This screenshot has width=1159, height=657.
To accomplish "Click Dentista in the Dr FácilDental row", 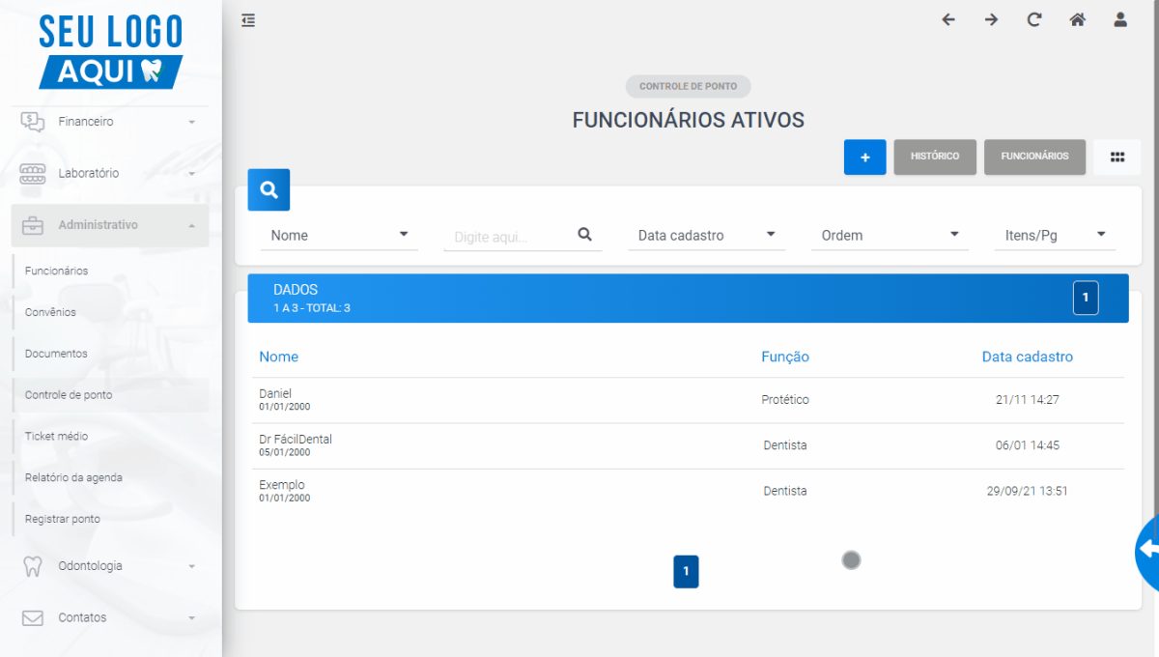I will [x=785, y=445].
